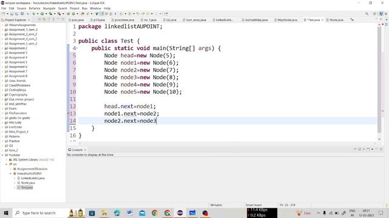Collapse main method with fold marker on line 4
Image resolution: width=389 pixels, height=218 pixels.
(x=77, y=48)
